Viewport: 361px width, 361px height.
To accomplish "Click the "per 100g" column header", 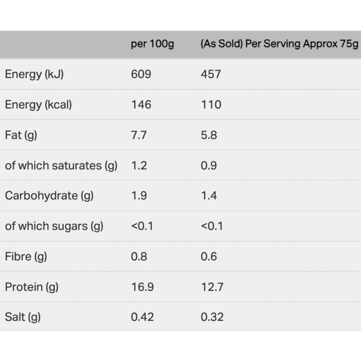I will pos(152,44).
